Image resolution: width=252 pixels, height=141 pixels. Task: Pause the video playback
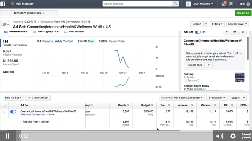click(x=7, y=136)
